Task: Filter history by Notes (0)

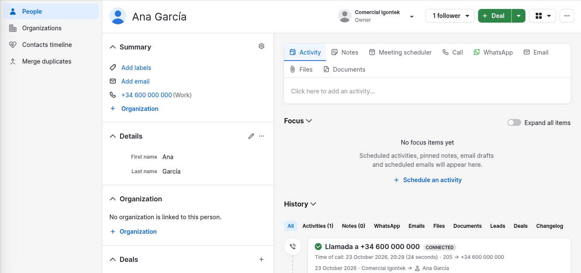Action: [354, 226]
